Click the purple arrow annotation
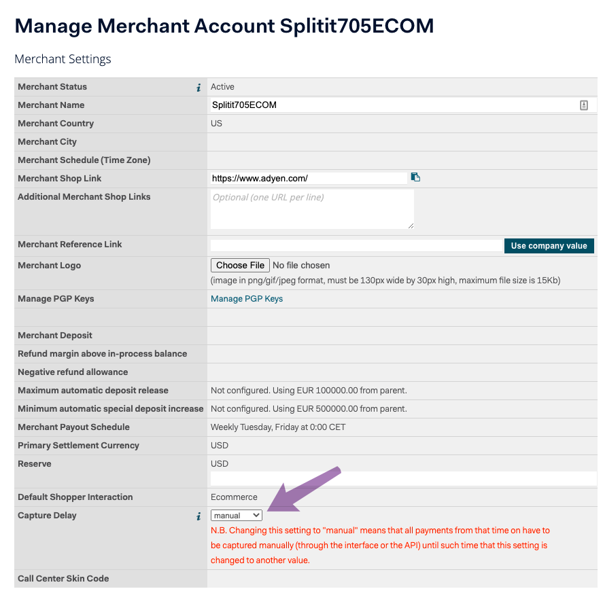The width and height of the screenshot is (603, 589). point(303,490)
